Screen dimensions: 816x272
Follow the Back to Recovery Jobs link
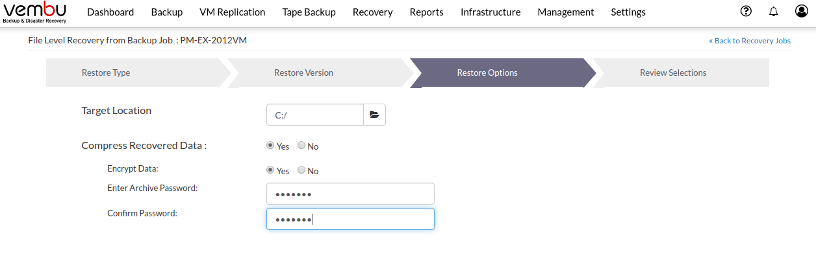[750, 41]
